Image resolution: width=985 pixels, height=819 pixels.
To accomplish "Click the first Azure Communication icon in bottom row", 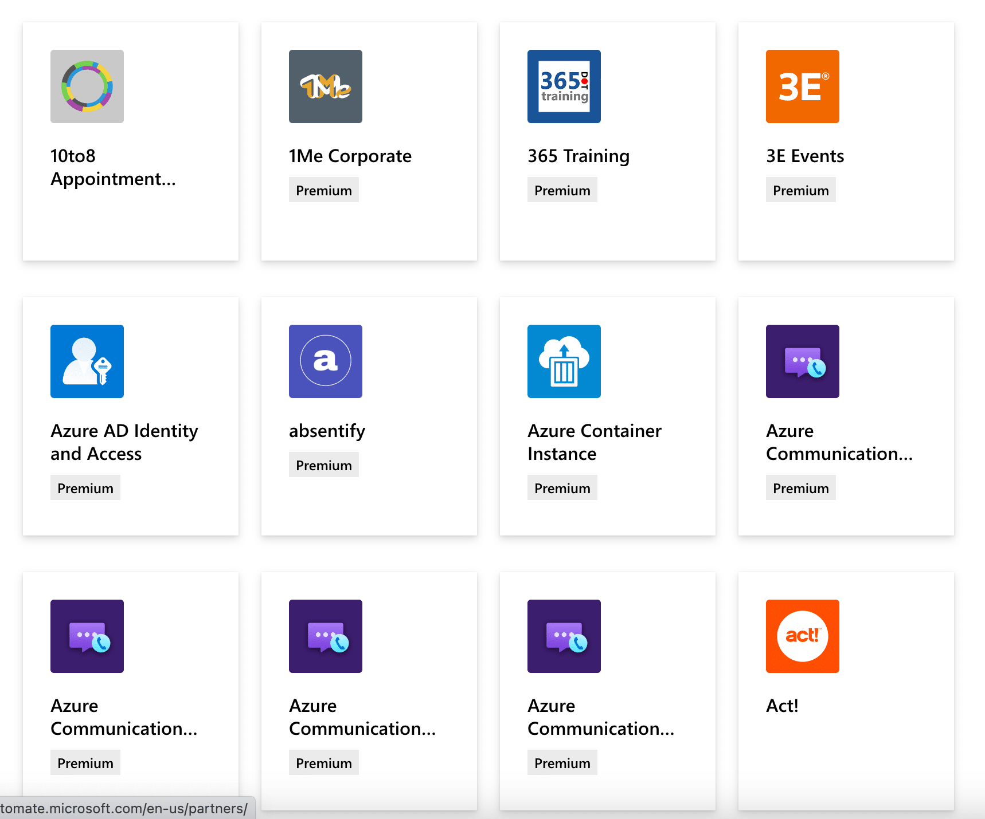I will (x=87, y=636).
